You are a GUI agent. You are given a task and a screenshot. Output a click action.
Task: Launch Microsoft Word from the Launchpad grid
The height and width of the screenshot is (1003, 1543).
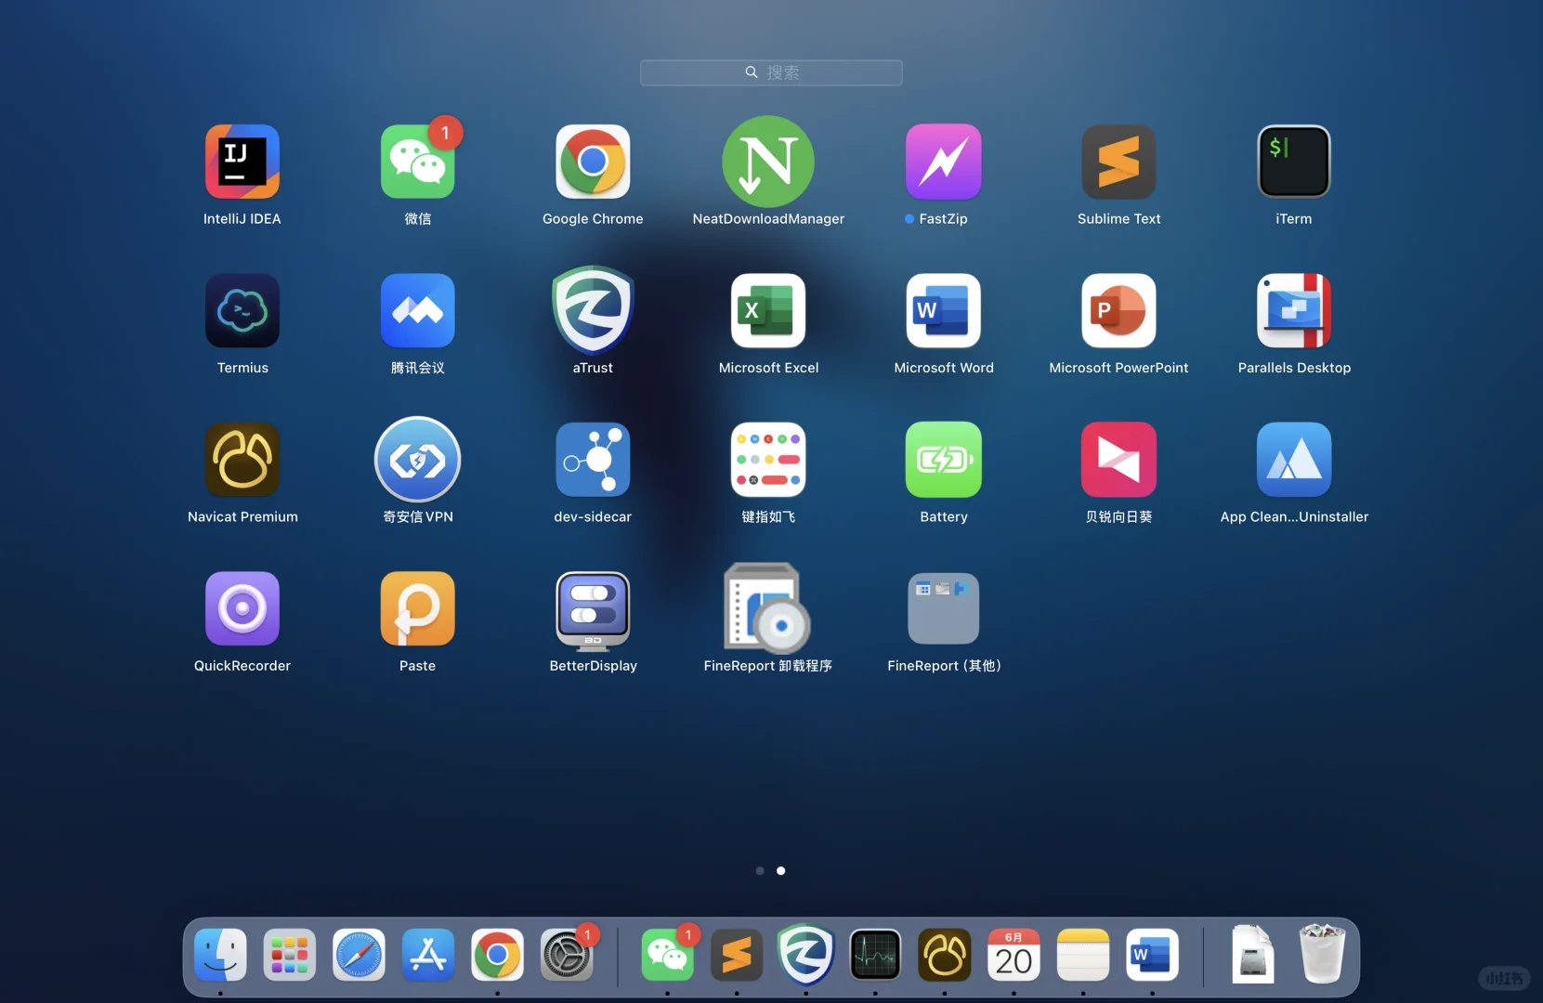tap(944, 310)
